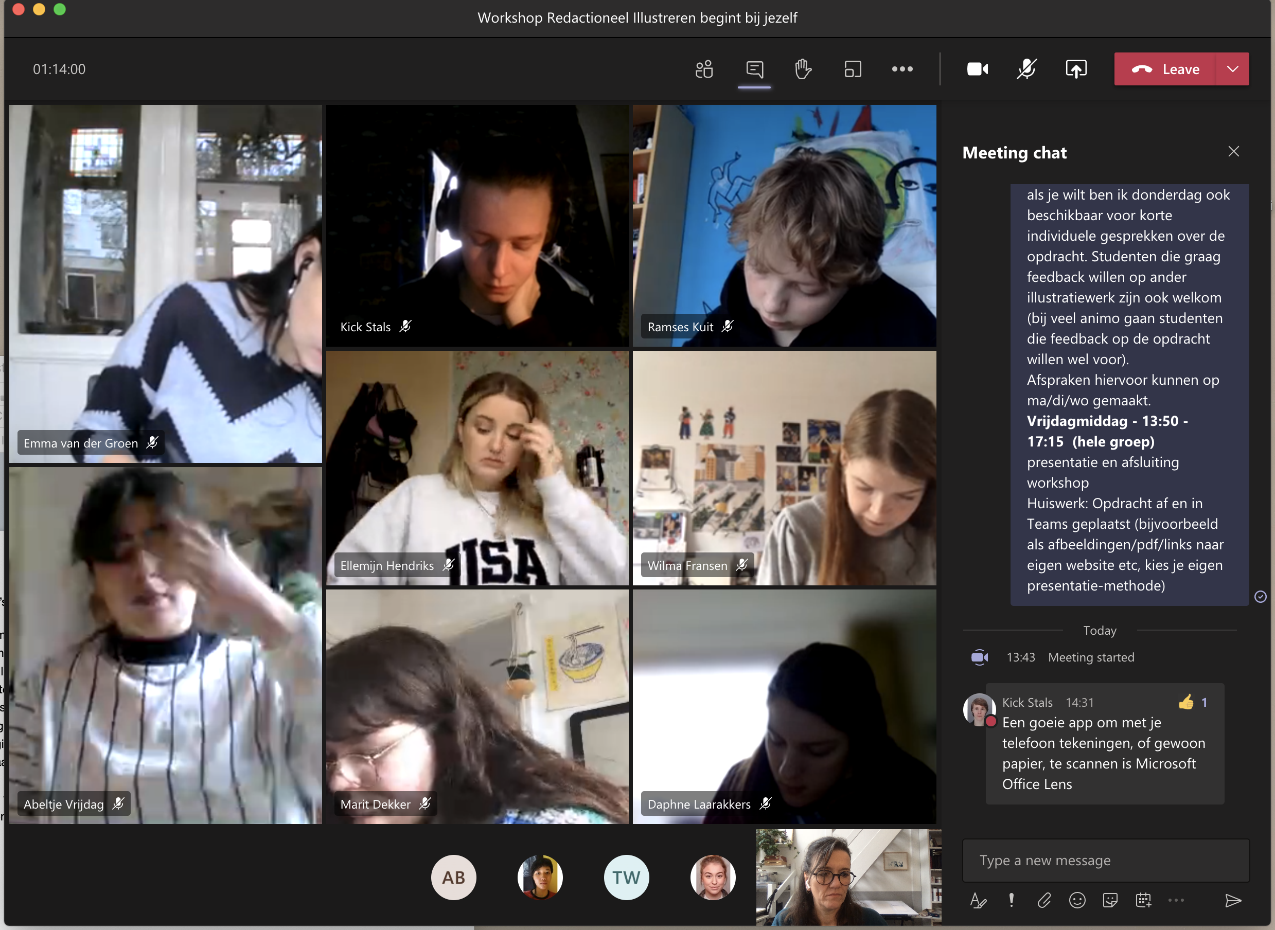Open more messaging extensions ellipsis
1275x930 pixels.
(1176, 901)
